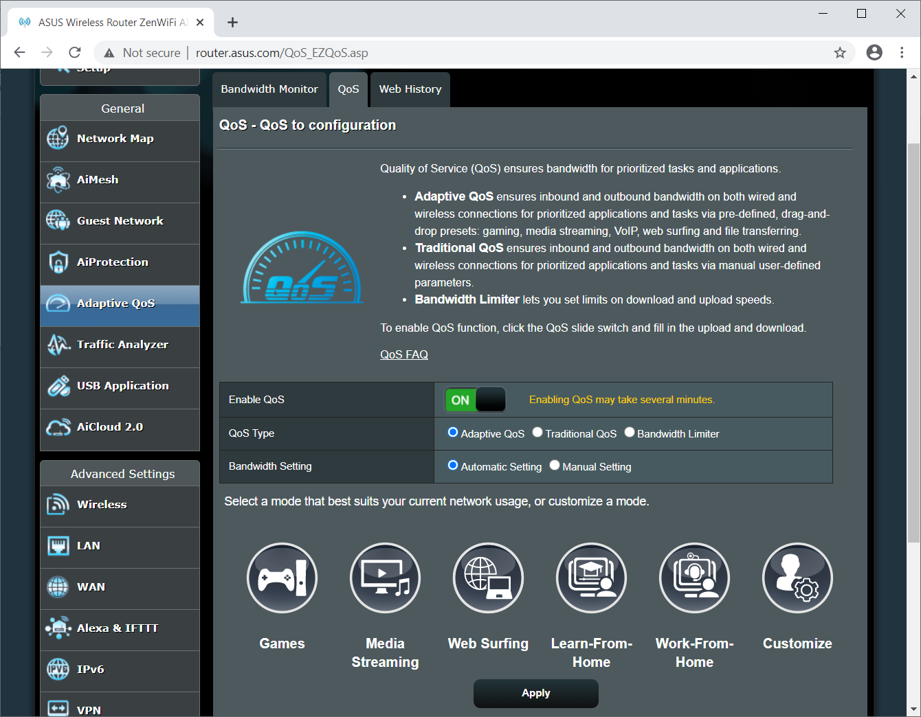This screenshot has width=921, height=717.
Task: Open the Network Map globe icon
Action: 58,138
